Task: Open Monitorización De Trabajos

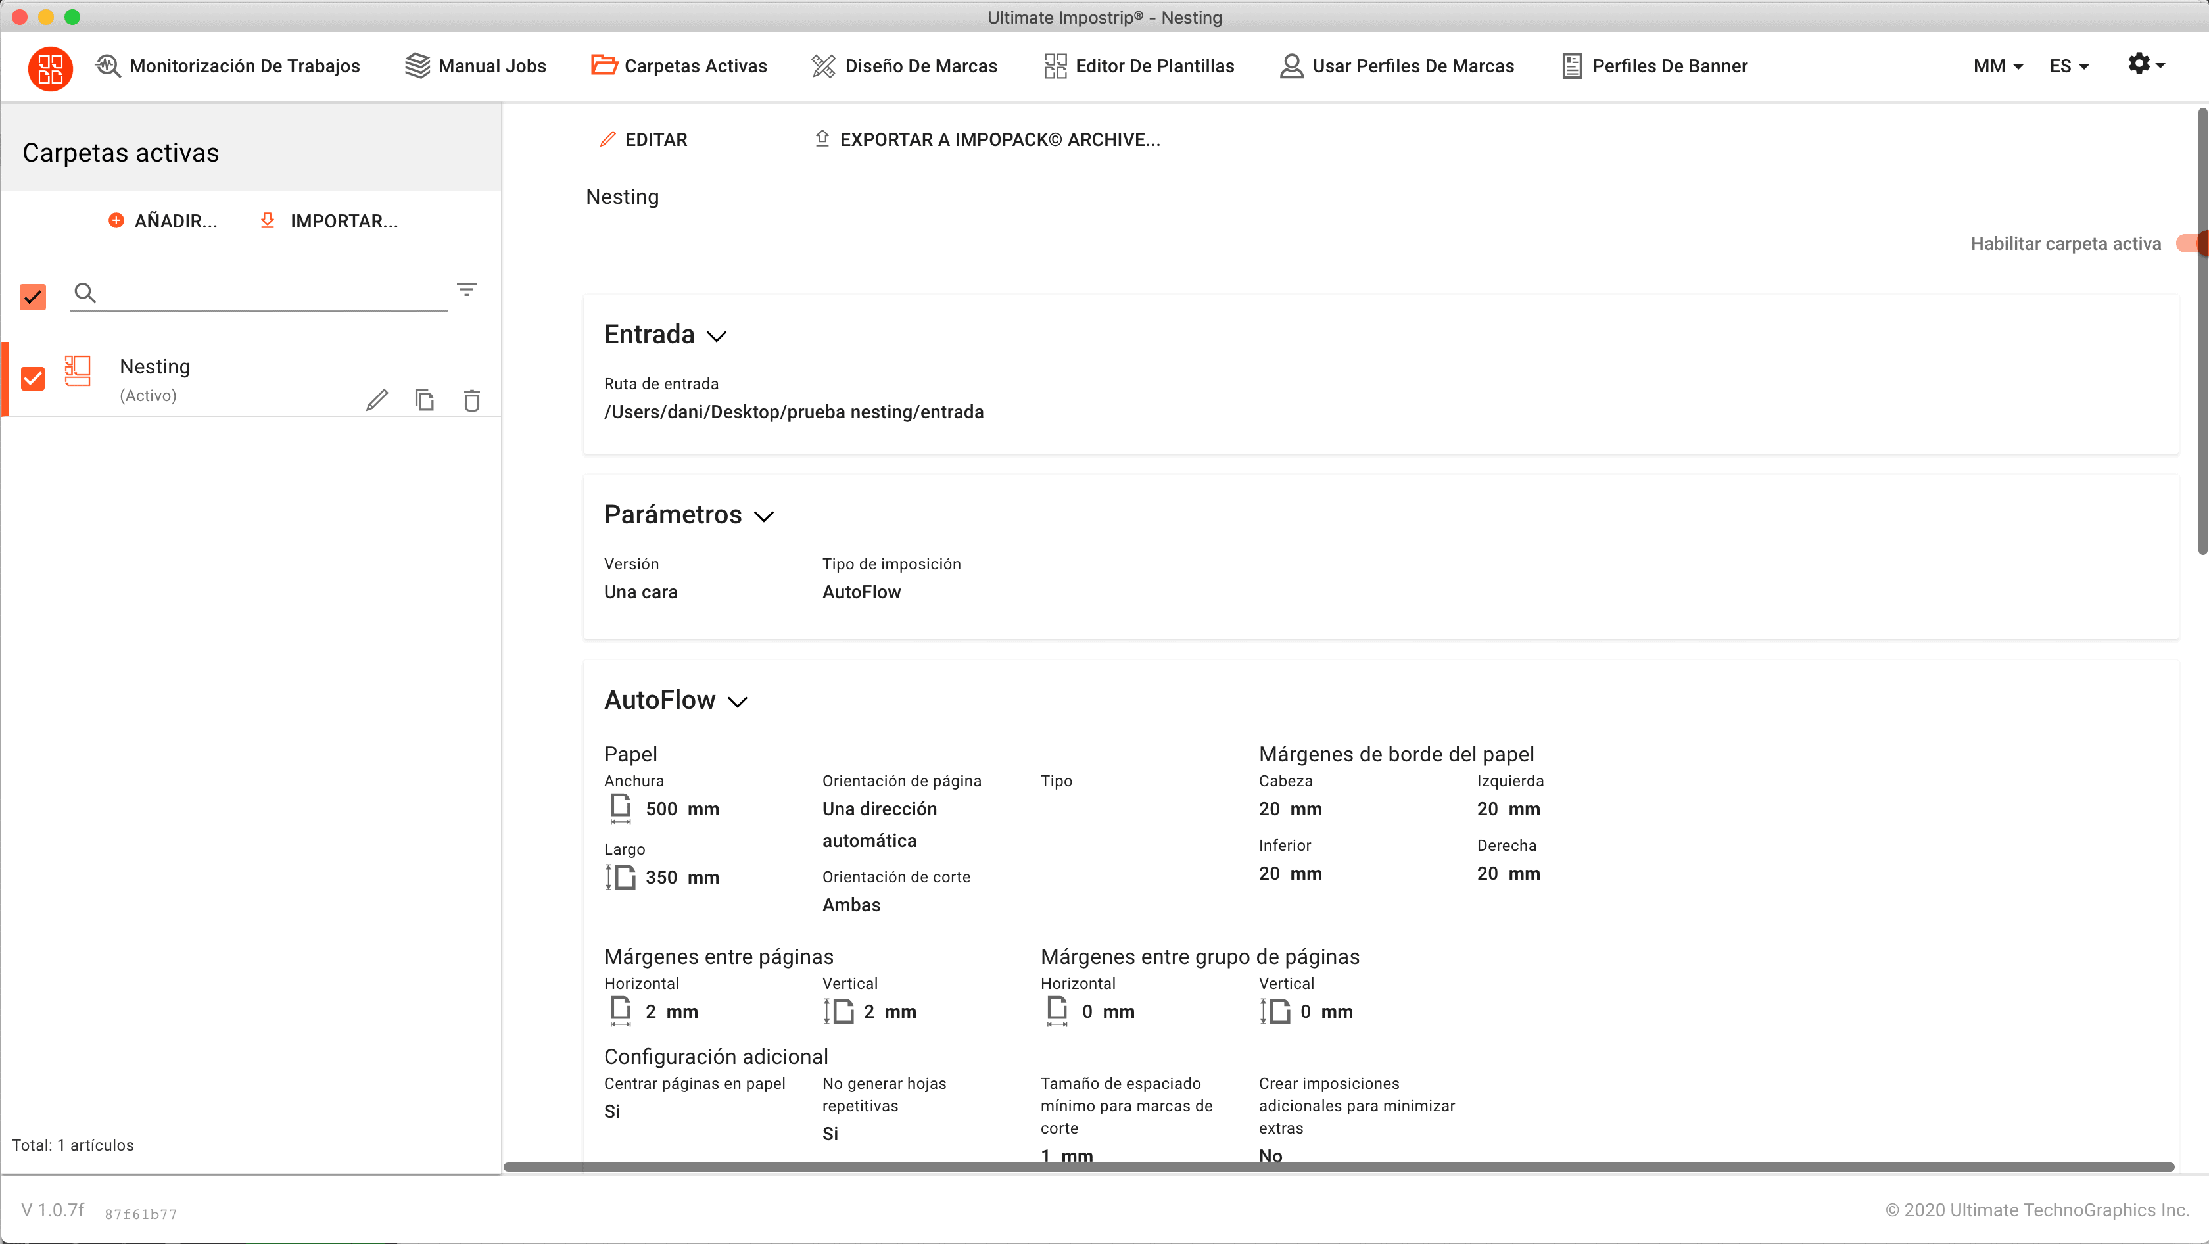Action: click(x=227, y=66)
